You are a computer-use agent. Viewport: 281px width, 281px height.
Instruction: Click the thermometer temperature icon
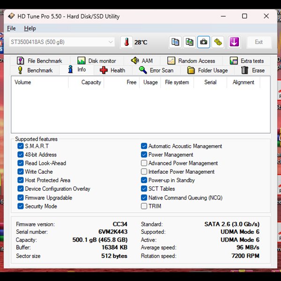coord(126,42)
